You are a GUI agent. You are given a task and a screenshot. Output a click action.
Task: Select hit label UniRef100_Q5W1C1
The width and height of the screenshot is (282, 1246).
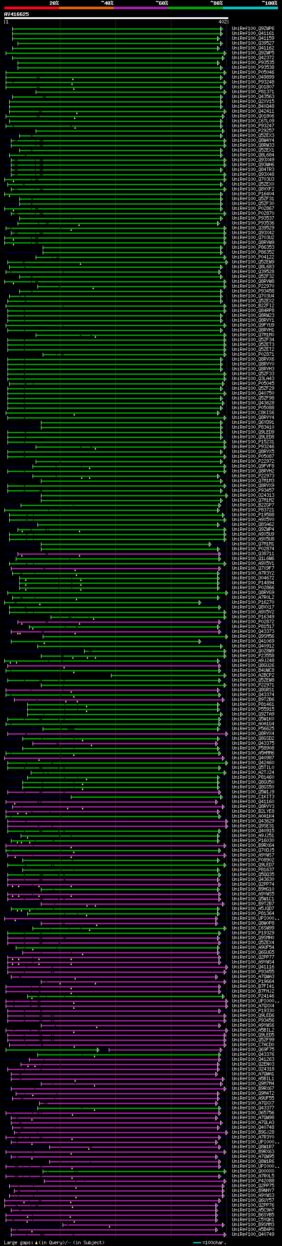coord(253,898)
